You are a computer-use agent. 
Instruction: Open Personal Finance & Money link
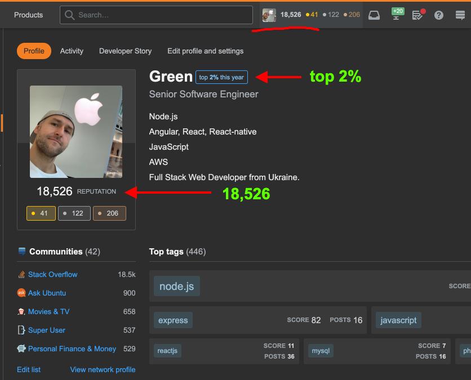72,349
